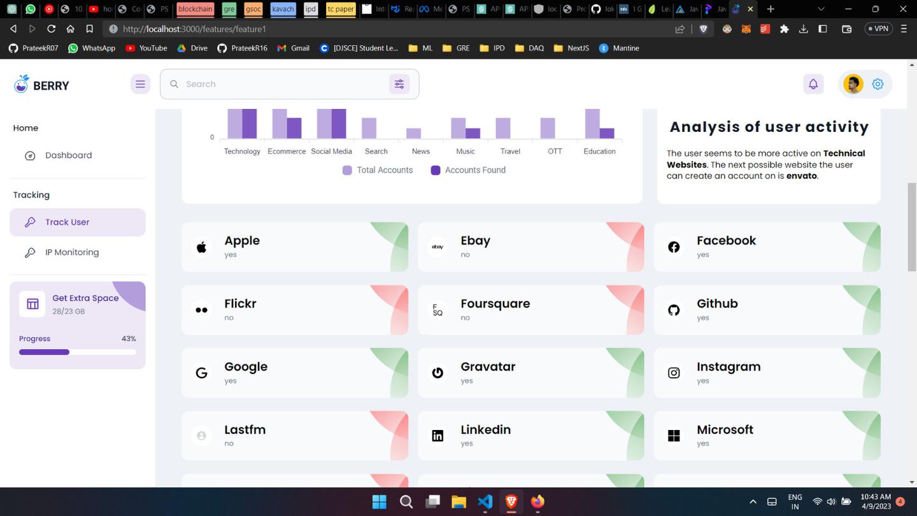Open the GRE bookmarks folder
The height and width of the screenshot is (516, 917).
tap(456, 48)
